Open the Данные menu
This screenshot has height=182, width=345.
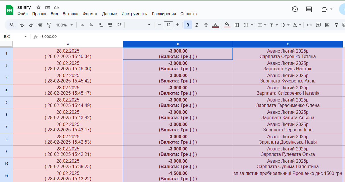pyautogui.click(x=109, y=14)
